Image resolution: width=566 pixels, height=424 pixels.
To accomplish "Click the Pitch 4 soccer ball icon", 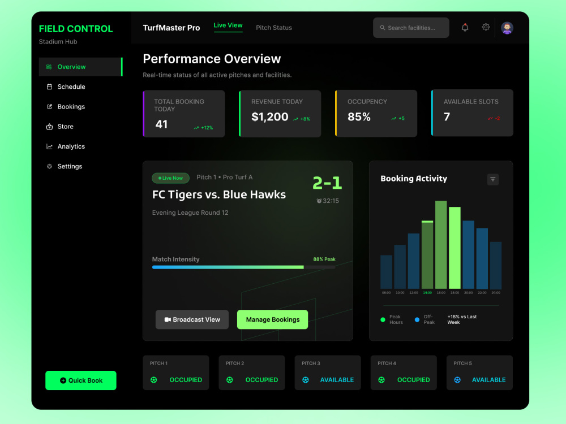I will (381, 380).
